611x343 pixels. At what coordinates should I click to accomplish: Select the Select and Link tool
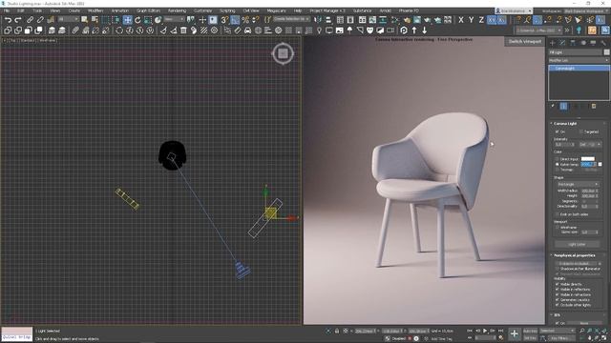click(30, 19)
